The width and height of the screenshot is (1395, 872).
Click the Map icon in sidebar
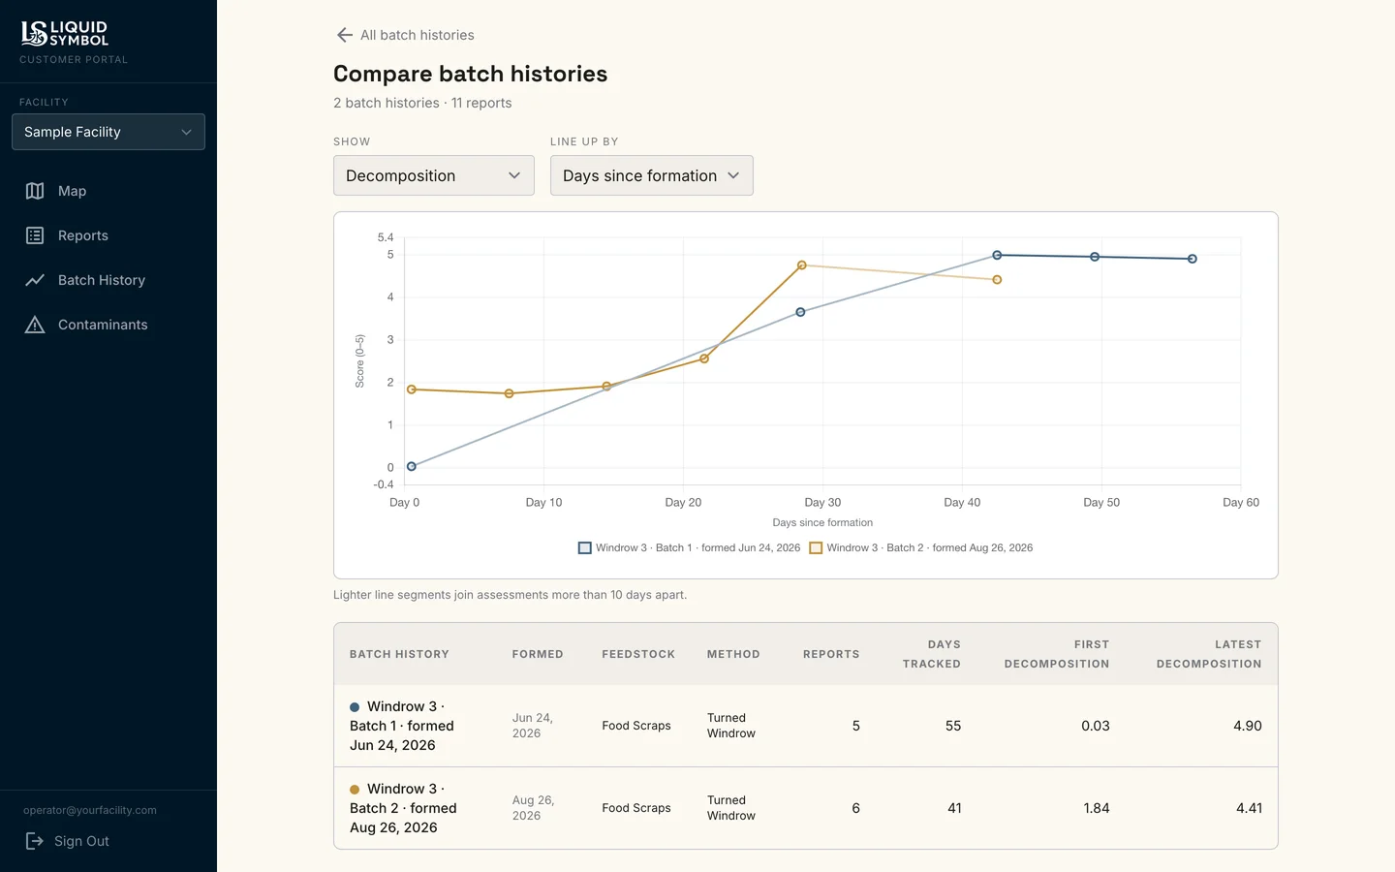pyautogui.click(x=35, y=191)
